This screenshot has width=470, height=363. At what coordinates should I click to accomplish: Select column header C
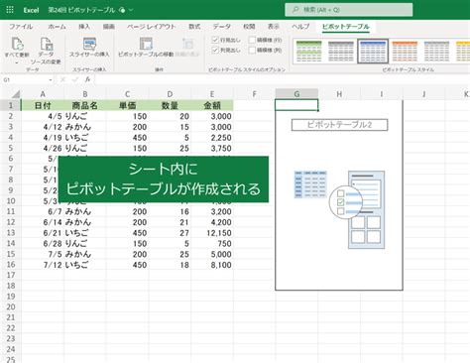127,94
